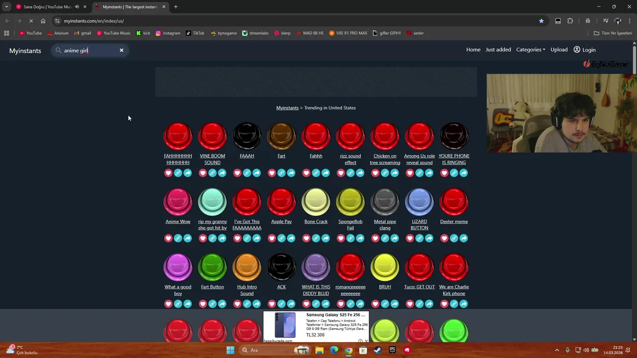Copy link of What a good boy
637x358 pixels.
tap(178, 304)
